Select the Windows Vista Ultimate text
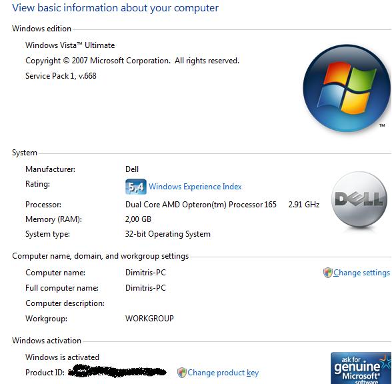Screen dimensions: 392x384 click(70, 45)
